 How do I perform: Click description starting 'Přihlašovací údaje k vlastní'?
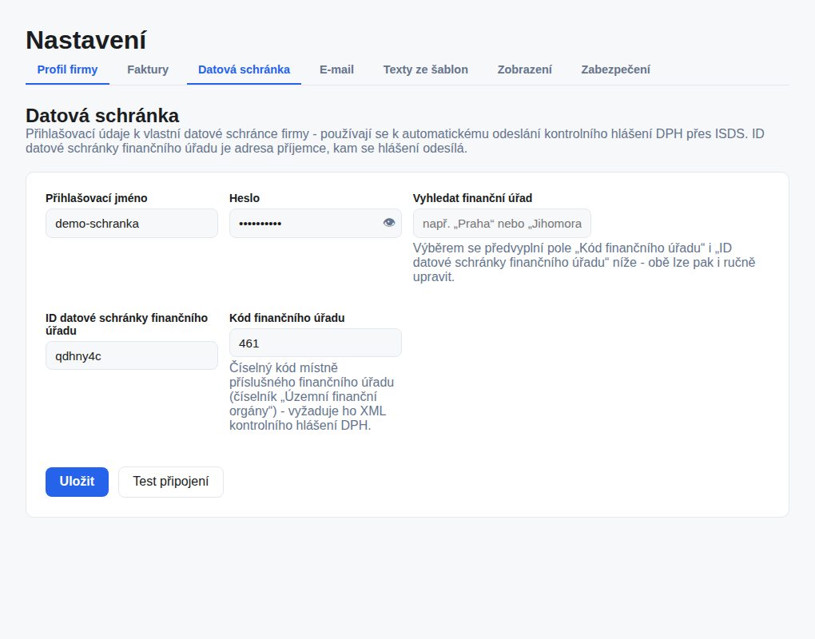[x=395, y=141]
